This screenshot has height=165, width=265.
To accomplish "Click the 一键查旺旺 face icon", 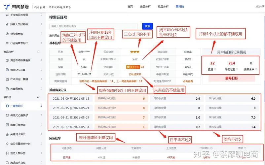I will click(x=7, y=106).
